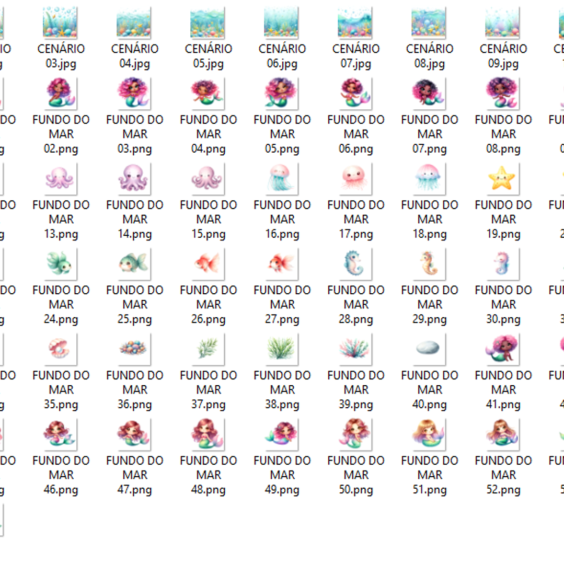Click the FUNDO DO MAR 30.png filename text

pyautogui.click(x=503, y=304)
